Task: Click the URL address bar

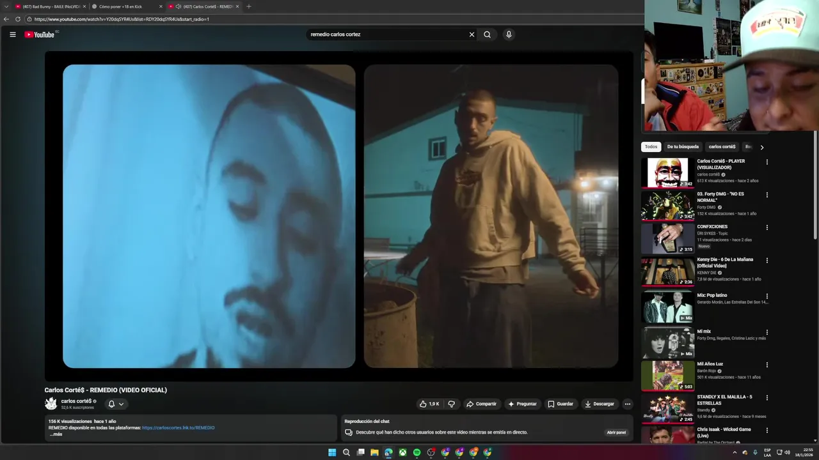Action: click(333, 19)
